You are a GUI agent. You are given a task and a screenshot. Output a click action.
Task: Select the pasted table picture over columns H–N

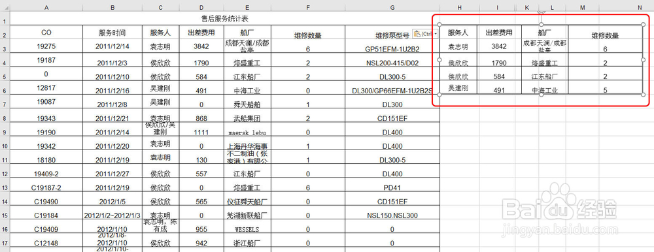coord(541,59)
